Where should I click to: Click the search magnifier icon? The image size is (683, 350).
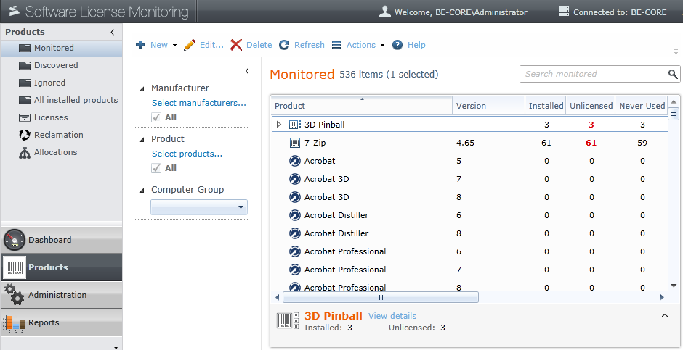point(673,74)
